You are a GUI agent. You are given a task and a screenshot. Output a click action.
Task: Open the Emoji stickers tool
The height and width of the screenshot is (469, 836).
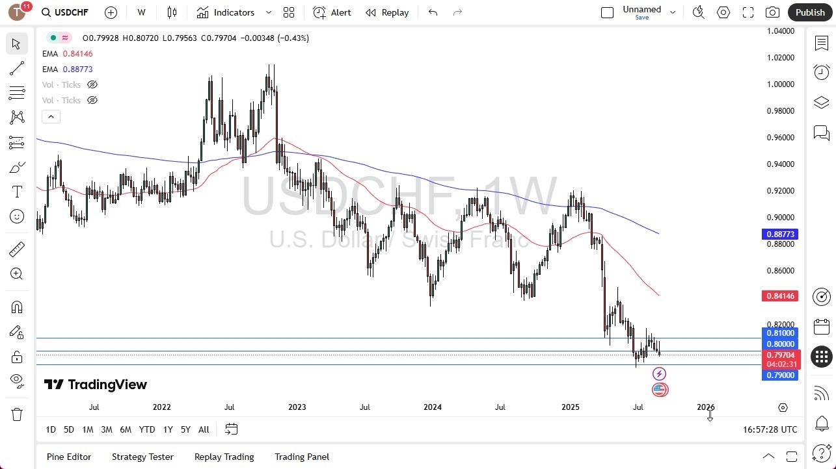pyautogui.click(x=16, y=216)
